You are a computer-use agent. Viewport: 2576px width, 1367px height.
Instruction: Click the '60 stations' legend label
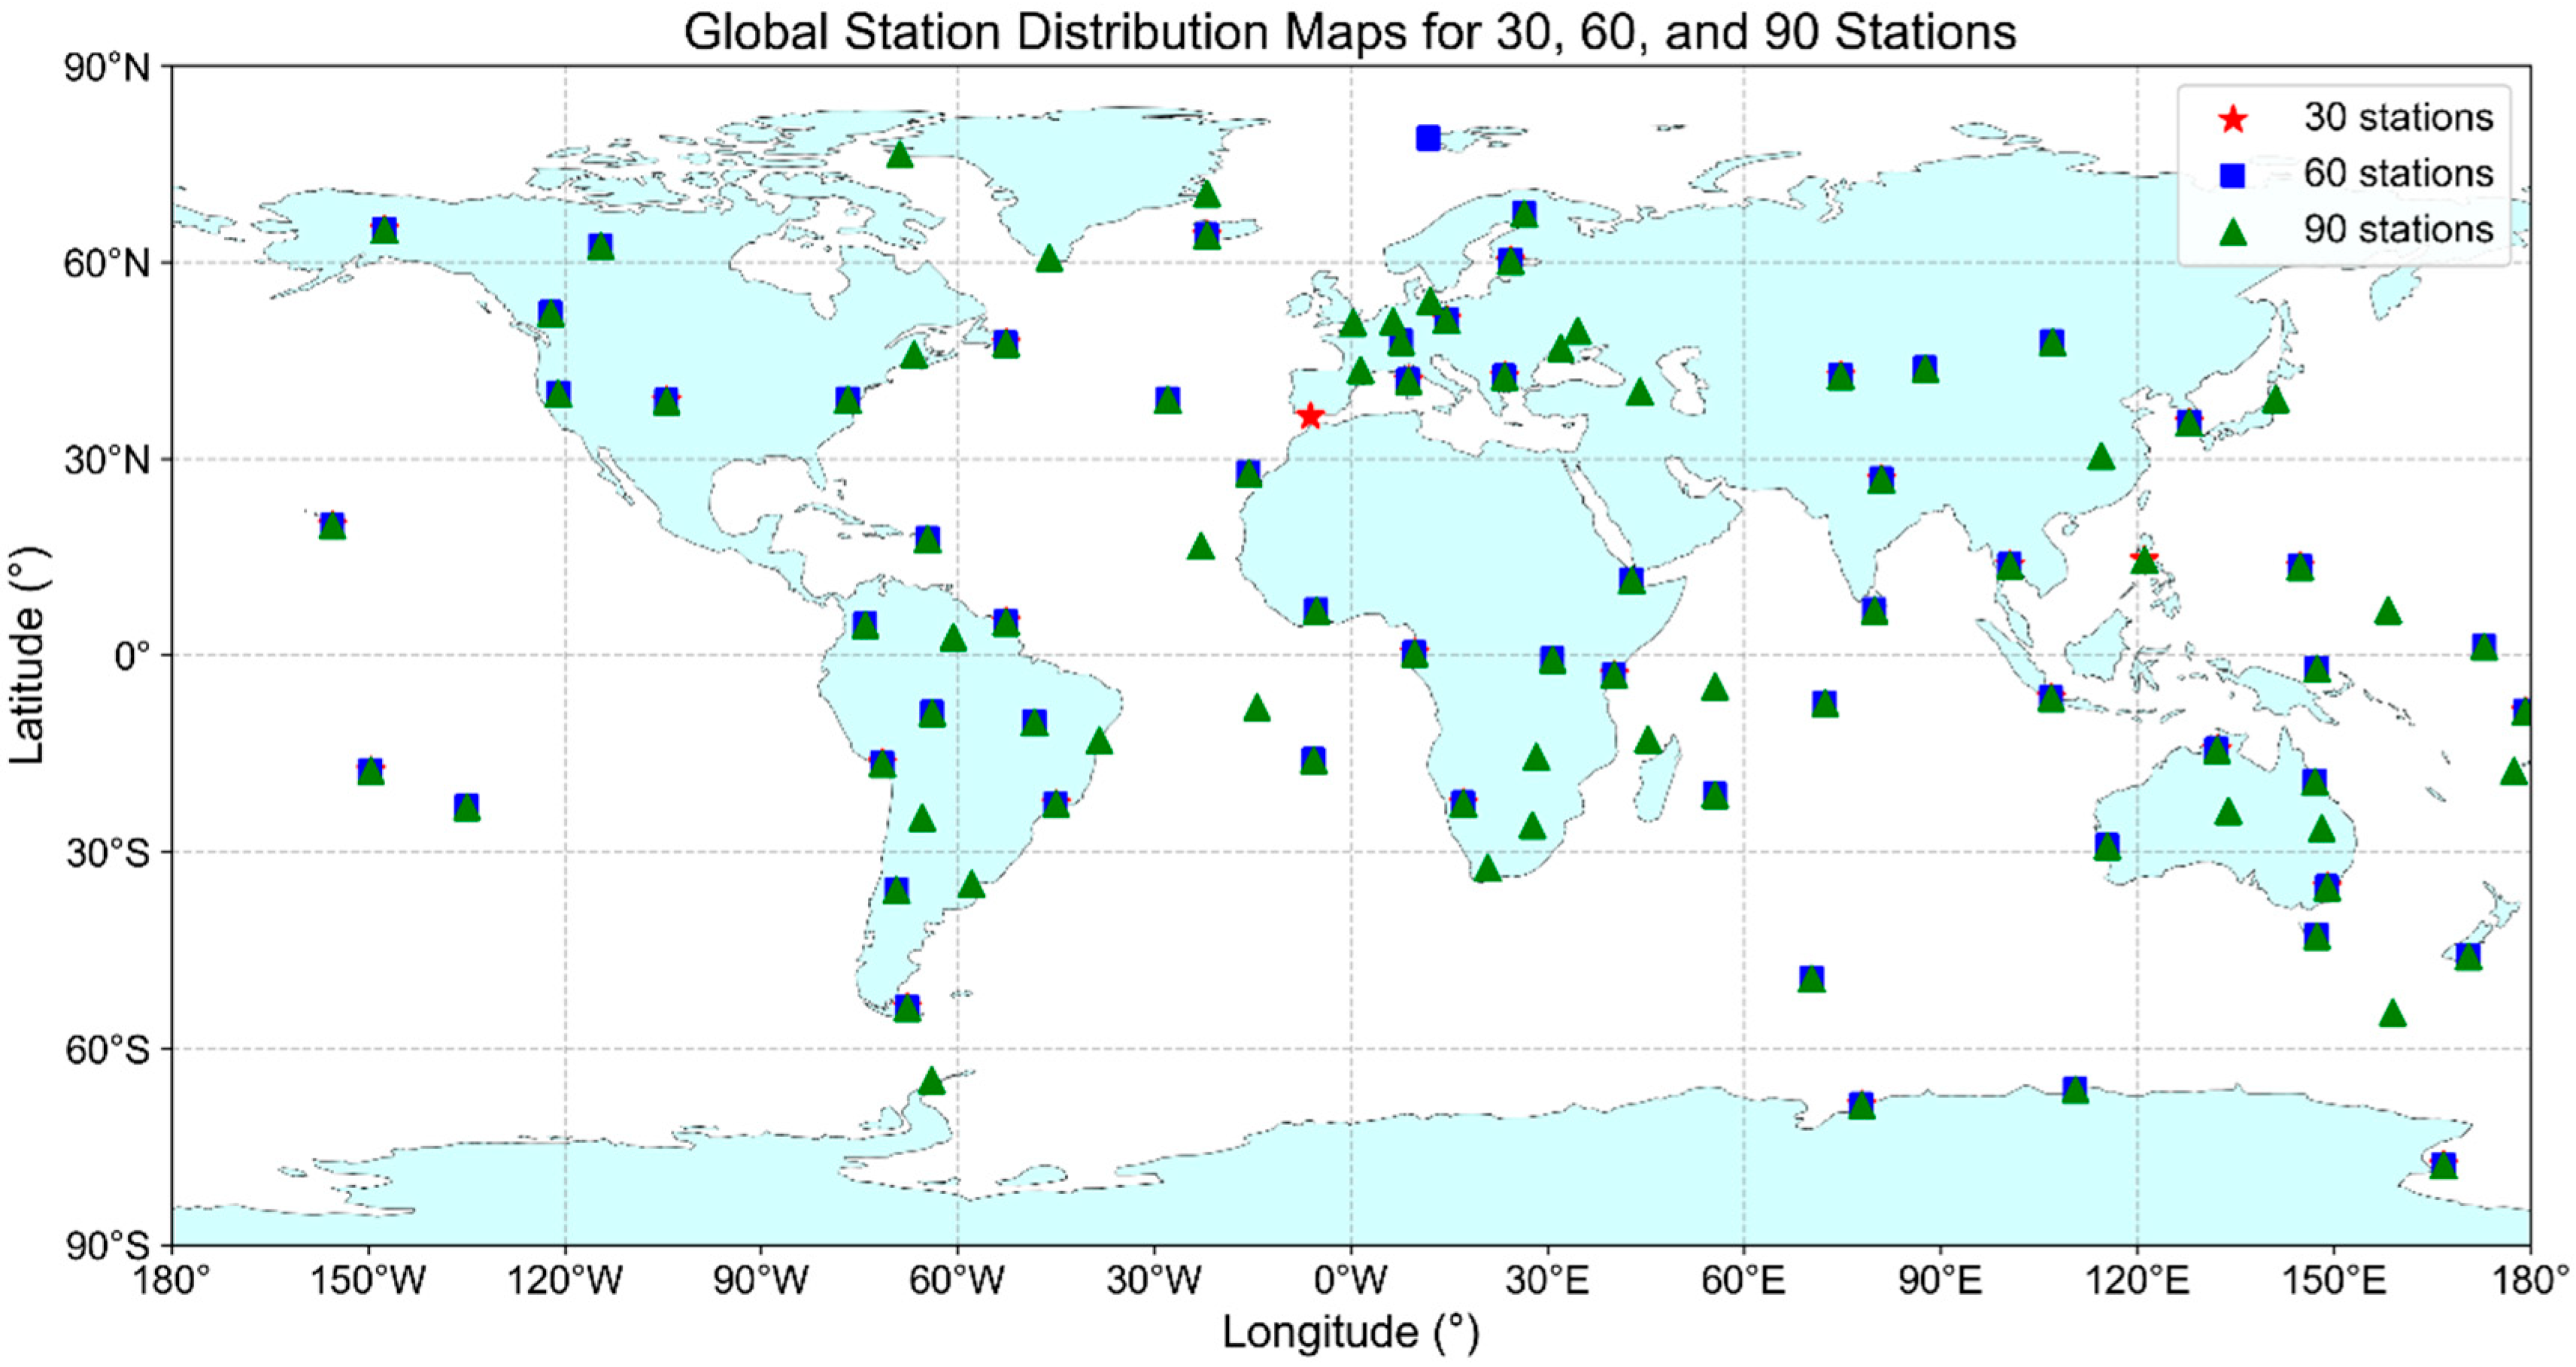(2398, 174)
